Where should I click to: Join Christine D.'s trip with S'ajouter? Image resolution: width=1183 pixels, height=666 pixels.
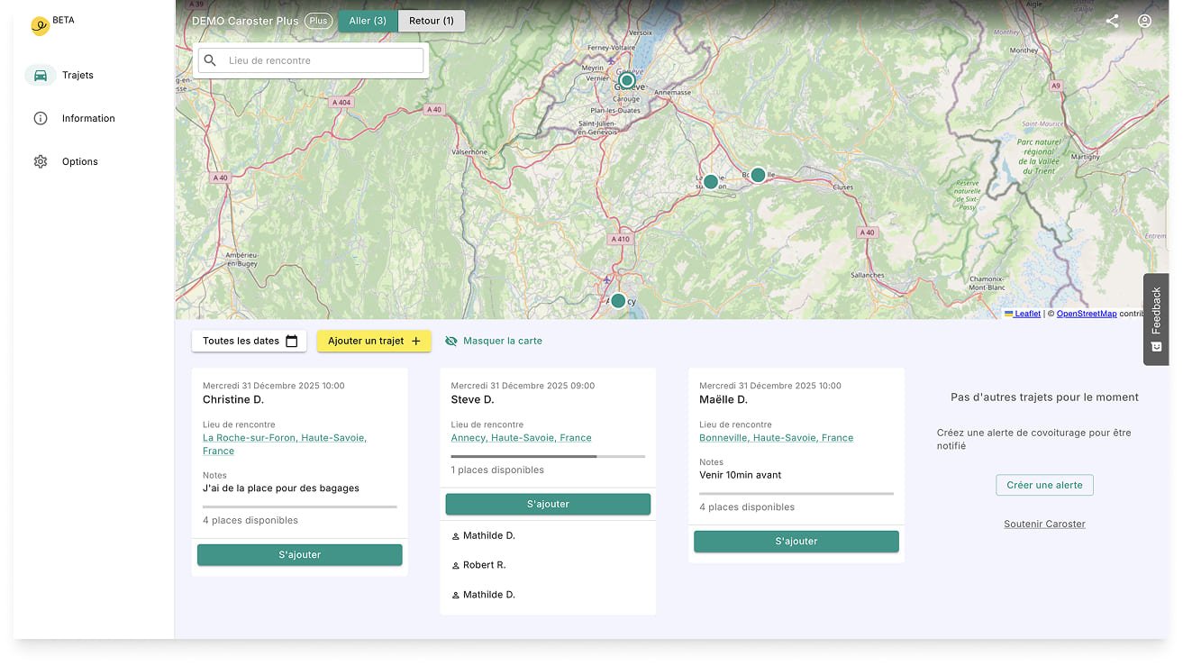(300, 555)
